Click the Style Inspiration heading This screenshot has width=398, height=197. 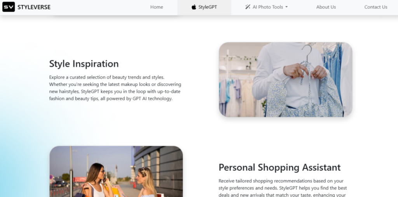(x=84, y=63)
